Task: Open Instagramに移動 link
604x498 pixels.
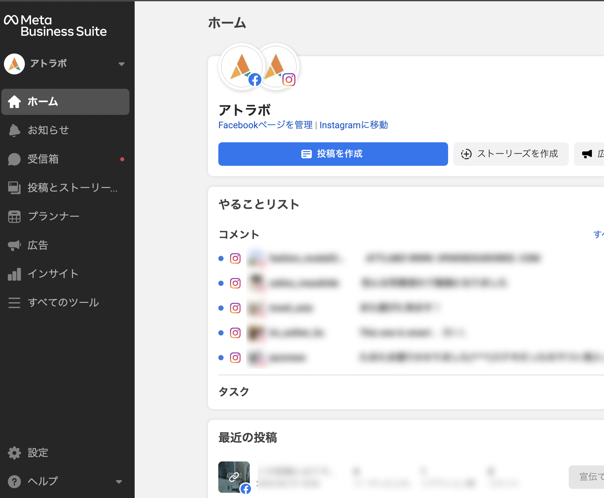Action: tap(354, 125)
